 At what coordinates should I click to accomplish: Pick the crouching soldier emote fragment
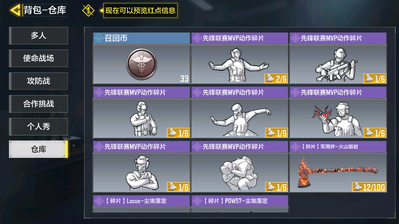pos(240,167)
